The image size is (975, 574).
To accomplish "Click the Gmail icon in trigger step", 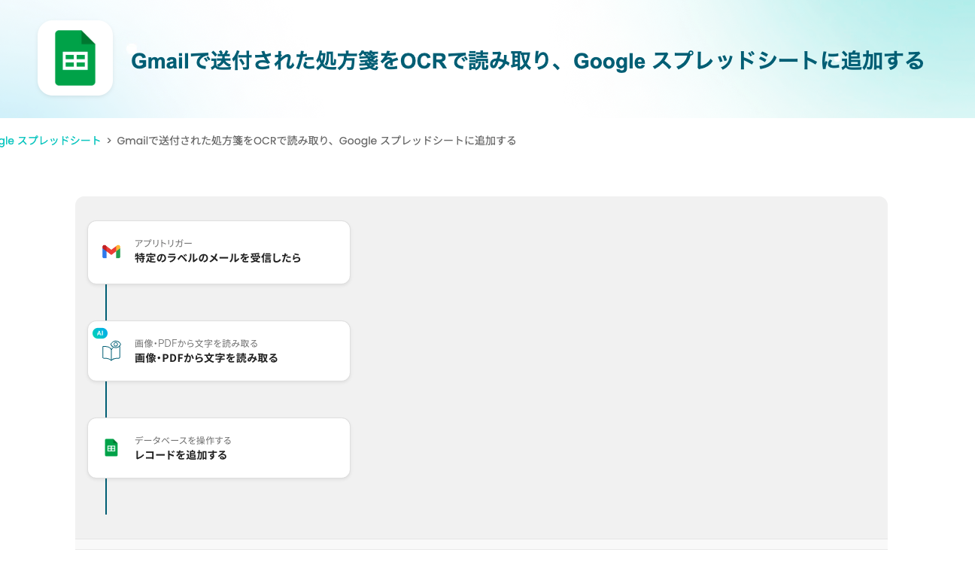I will (111, 252).
